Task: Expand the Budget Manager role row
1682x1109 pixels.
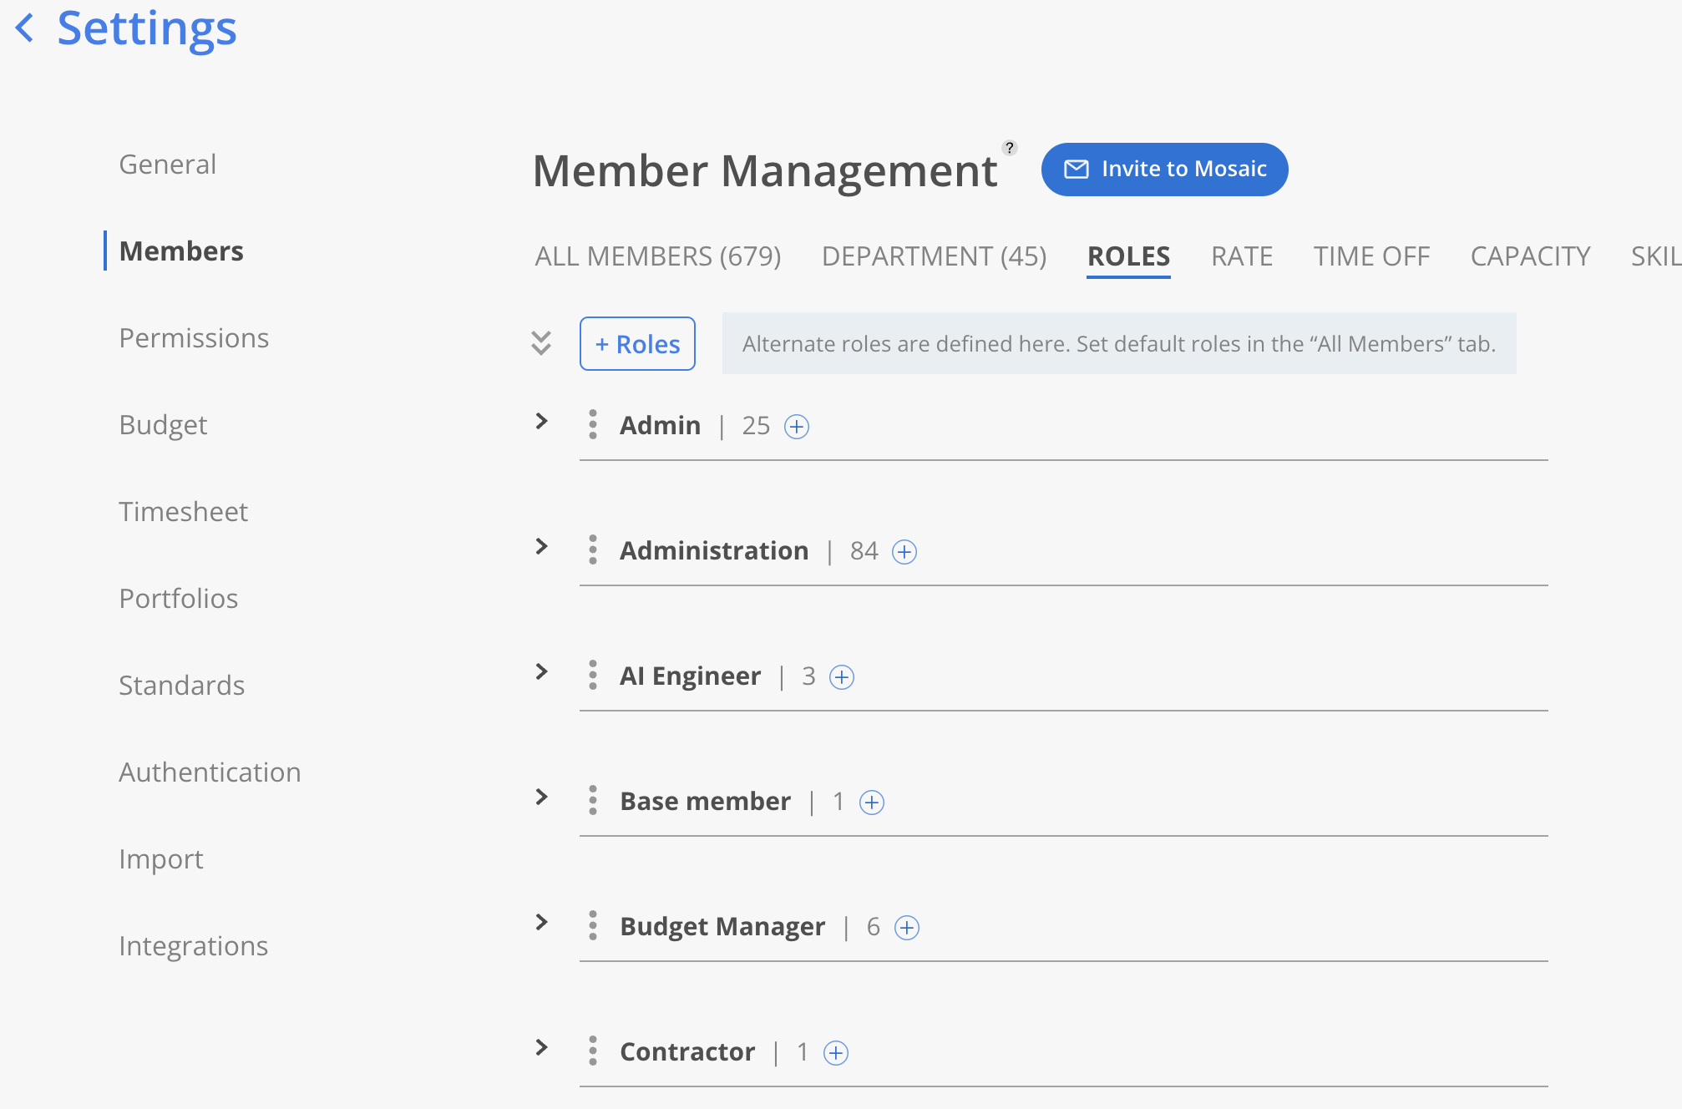Action: (x=541, y=923)
